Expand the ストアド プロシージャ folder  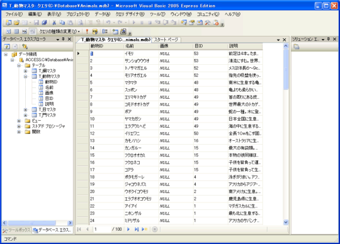coord(19,126)
